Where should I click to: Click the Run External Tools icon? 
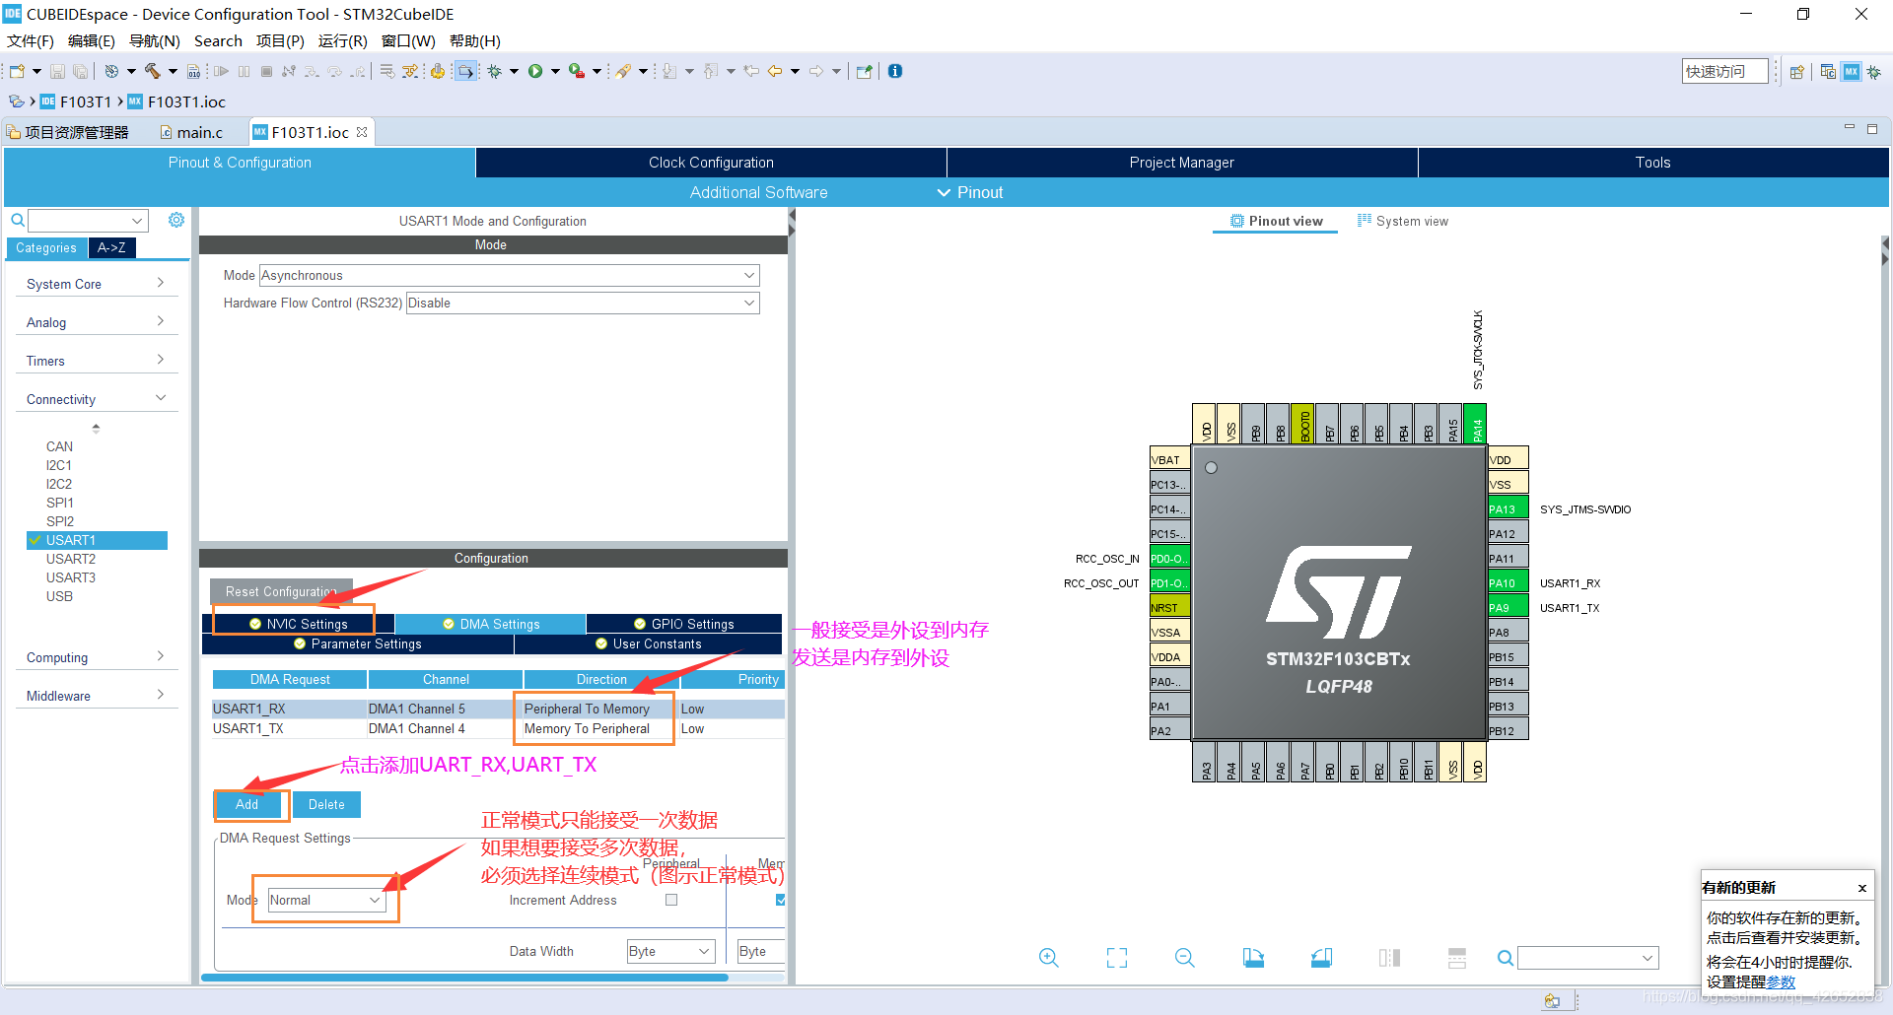[x=577, y=71]
